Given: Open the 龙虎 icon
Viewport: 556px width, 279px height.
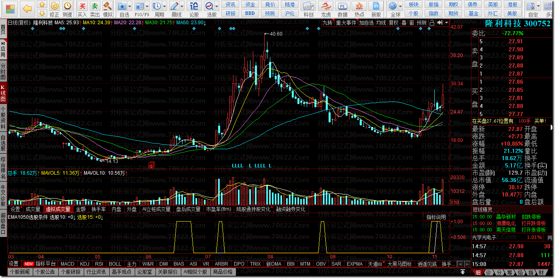Looking at the screenshot, I should point(326,6).
